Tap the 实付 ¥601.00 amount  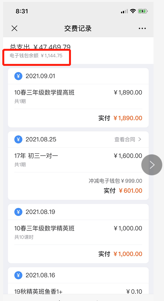click(x=123, y=191)
